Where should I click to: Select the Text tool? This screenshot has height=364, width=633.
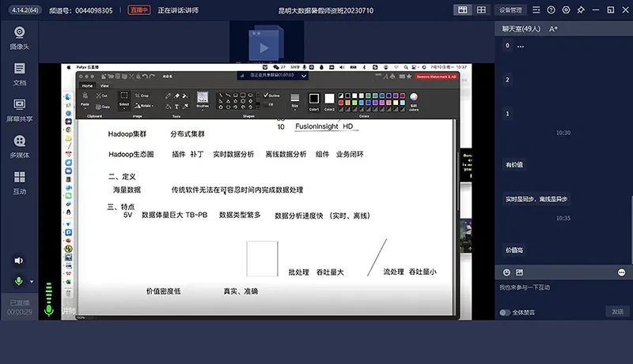176,107
